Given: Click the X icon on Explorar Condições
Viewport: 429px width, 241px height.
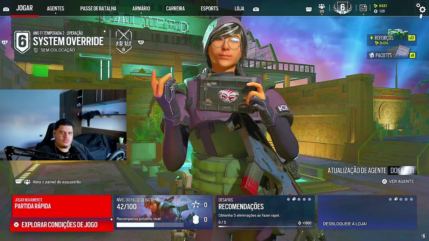Looking at the screenshot, I should tap(16, 225).
